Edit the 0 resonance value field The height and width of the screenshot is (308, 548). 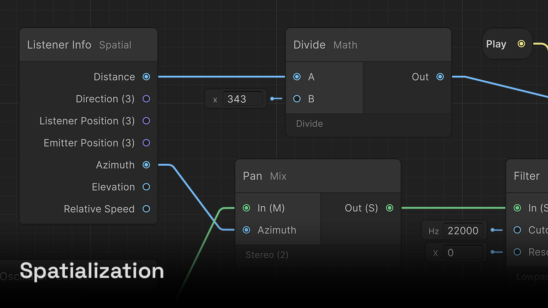pos(463,252)
